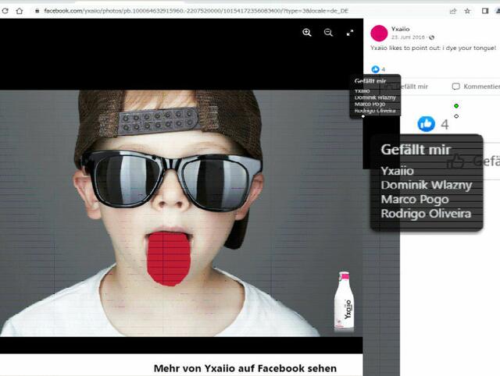Image resolution: width=500 pixels, height=376 pixels.
Task: Click the large blue thumbs-up icon
Action: (x=427, y=124)
